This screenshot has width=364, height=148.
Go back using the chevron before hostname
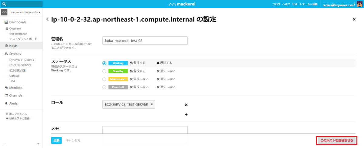pos(47,19)
